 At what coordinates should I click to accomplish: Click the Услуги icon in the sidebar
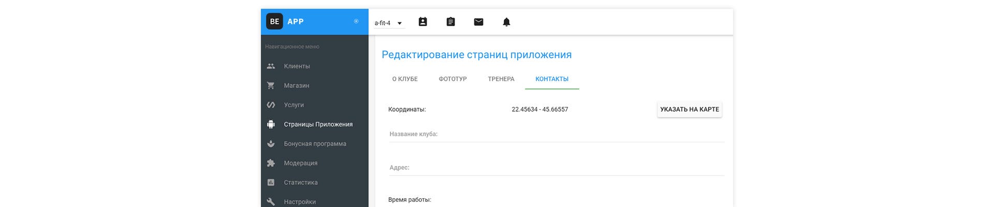tap(271, 105)
